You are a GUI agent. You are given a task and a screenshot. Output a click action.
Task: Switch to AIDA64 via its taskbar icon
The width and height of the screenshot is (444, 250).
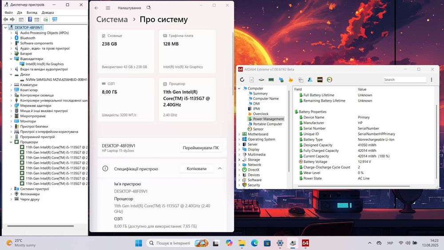pyautogui.click(x=305, y=243)
